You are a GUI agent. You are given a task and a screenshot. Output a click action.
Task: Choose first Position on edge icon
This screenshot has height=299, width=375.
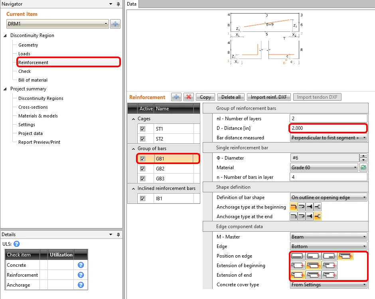[297, 256]
